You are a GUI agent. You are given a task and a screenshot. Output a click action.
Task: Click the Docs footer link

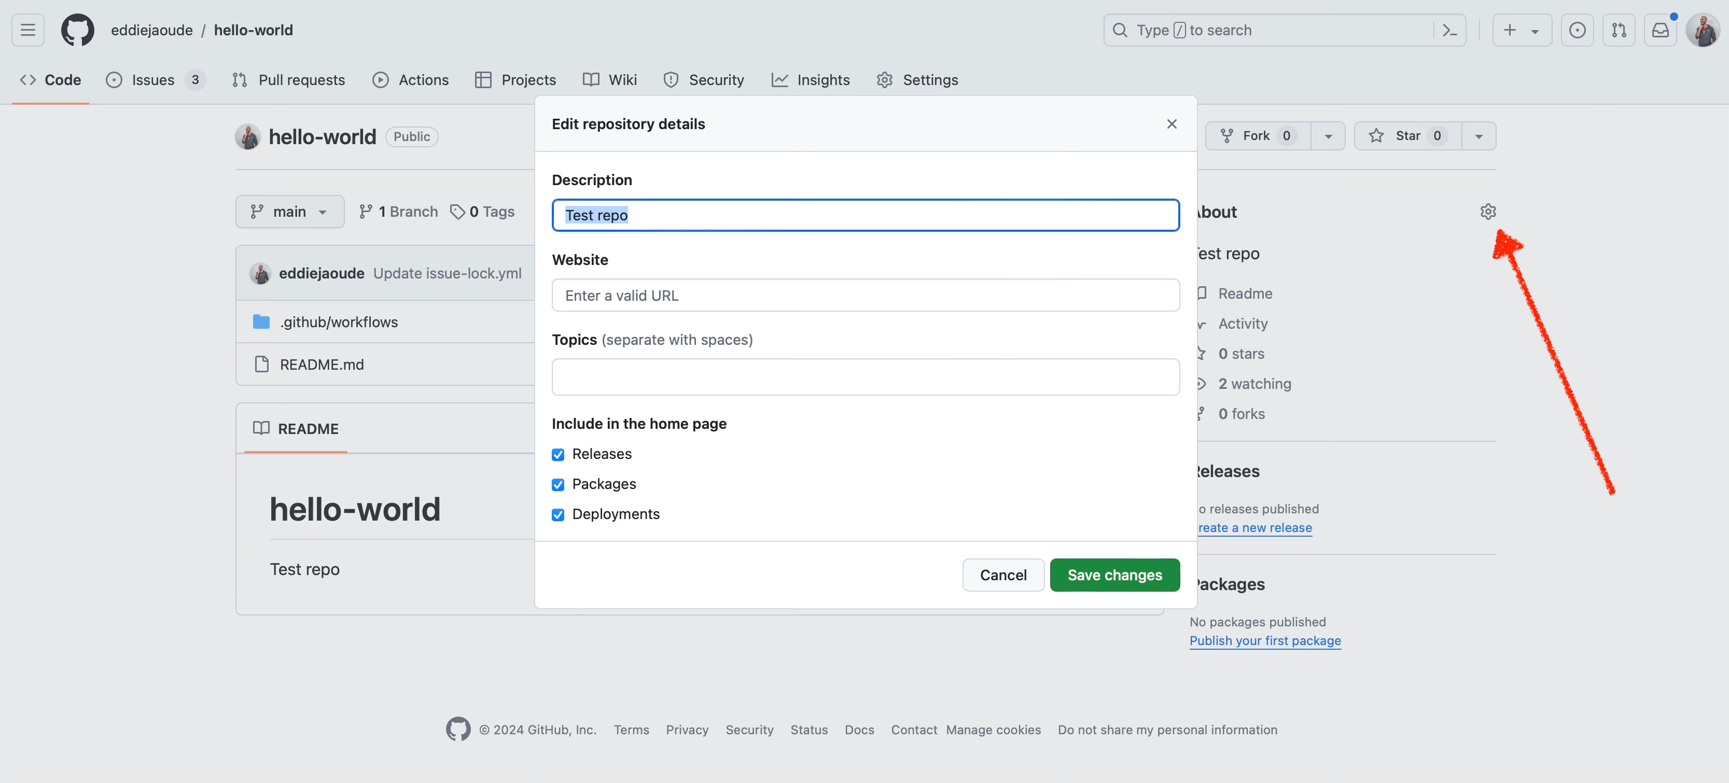tap(859, 730)
